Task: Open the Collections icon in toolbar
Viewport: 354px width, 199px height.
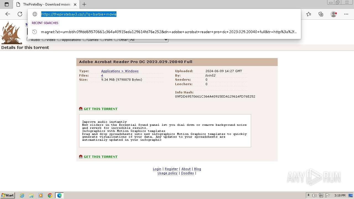Action: 321,14
